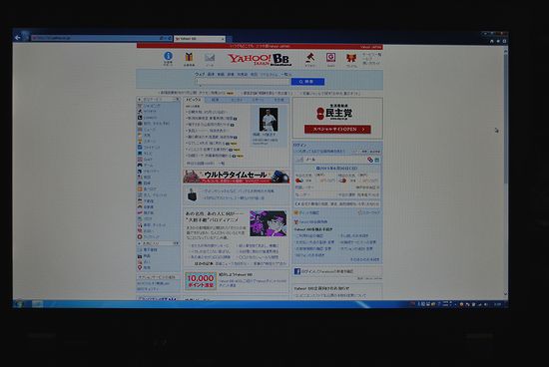This screenshot has height=367, width=549.
Task: Select the その他 news tab
Action: tap(278, 100)
